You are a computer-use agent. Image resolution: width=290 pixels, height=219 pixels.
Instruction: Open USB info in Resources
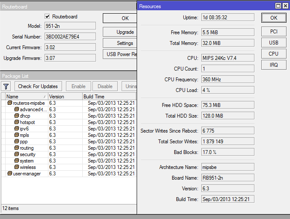(274, 43)
